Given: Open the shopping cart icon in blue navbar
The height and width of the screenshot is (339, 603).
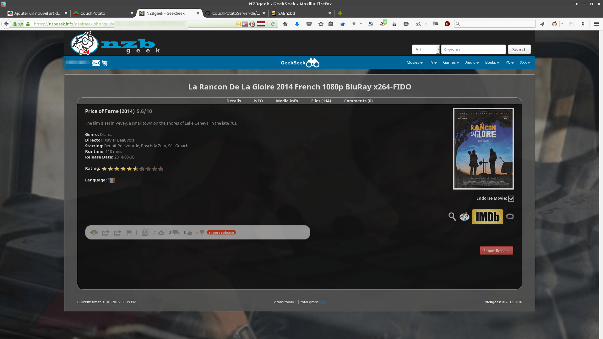Looking at the screenshot, I should 105,63.
